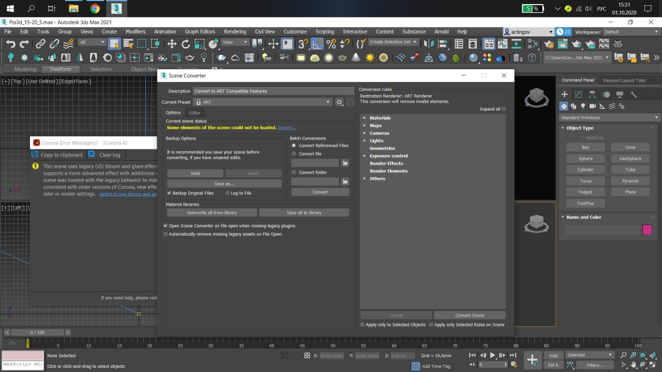Activate the Select Object tool
Image resolution: width=662 pixels, height=372 pixels.
[x=114, y=44]
